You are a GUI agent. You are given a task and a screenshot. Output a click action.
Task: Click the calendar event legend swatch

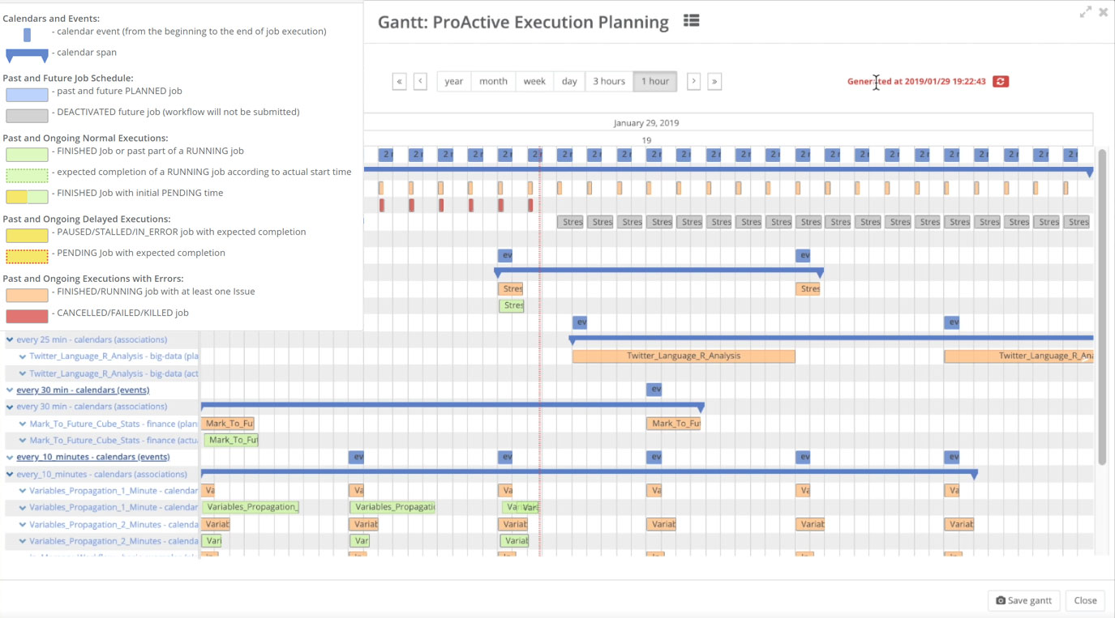point(27,34)
